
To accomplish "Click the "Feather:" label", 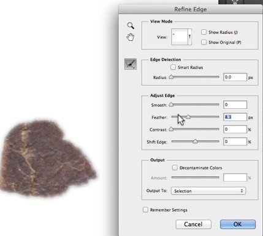I will click(159, 117).
